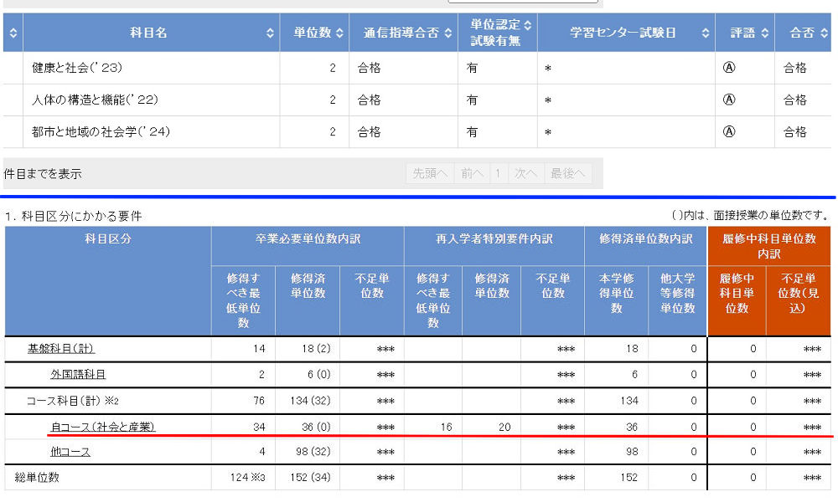Select page 1 in pagination
The image size is (838, 502).
click(498, 174)
